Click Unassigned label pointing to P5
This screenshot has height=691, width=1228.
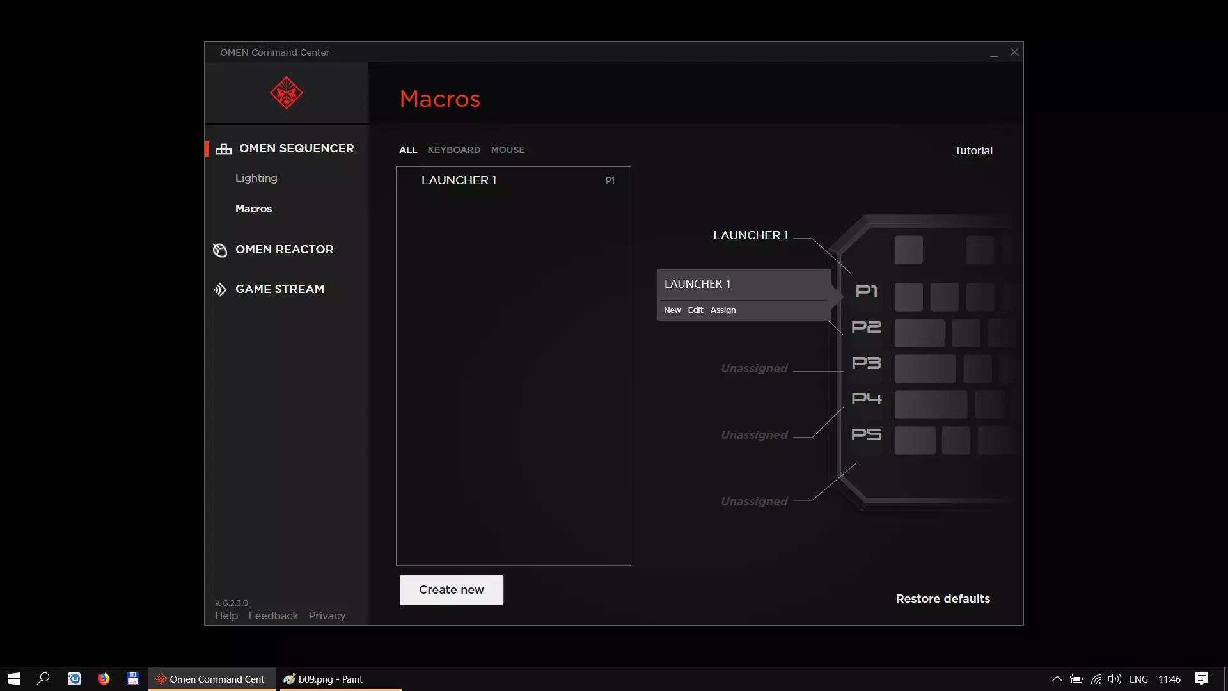pyautogui.click(x=754, y=502)
